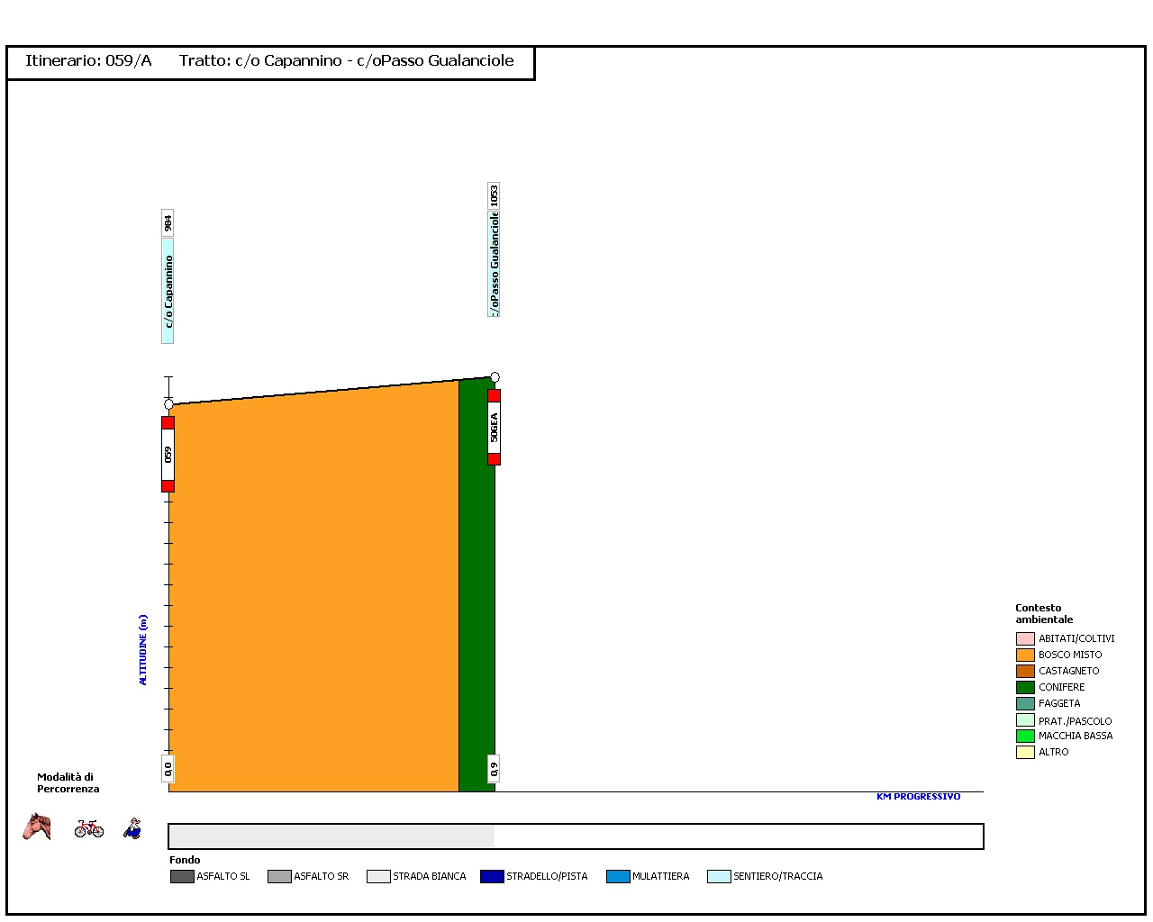Viewport: 1153px width, 922px height.
Task: Pick the MACCHIA BASSA bright green swatch
Action: click(x=1025, y=736)
